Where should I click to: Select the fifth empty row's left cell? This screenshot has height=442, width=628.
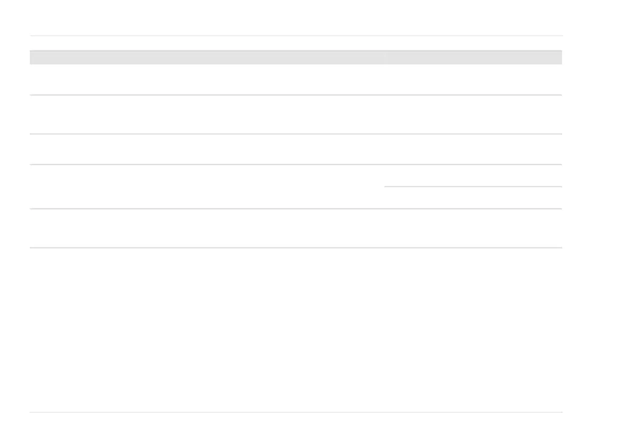point(207,228)
